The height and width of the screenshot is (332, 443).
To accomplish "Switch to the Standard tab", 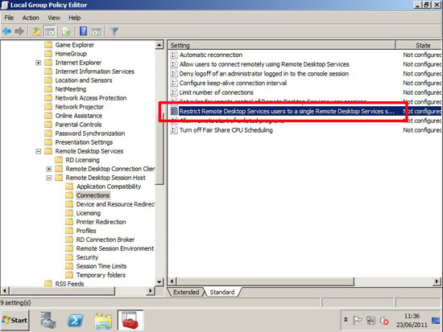I will 222,292.
